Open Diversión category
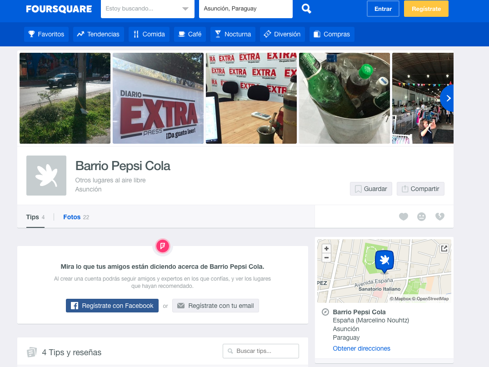This screenshot has width=489, height=367. [x=282, y=34]
